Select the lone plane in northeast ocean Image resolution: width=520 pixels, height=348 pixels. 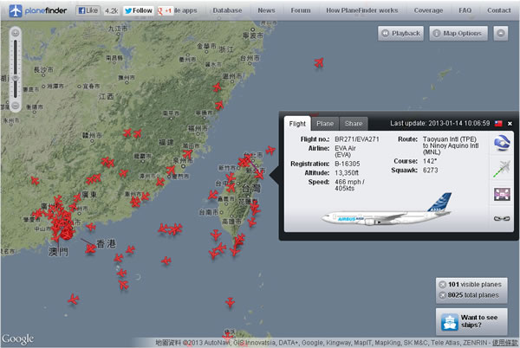tap(319, 62)
